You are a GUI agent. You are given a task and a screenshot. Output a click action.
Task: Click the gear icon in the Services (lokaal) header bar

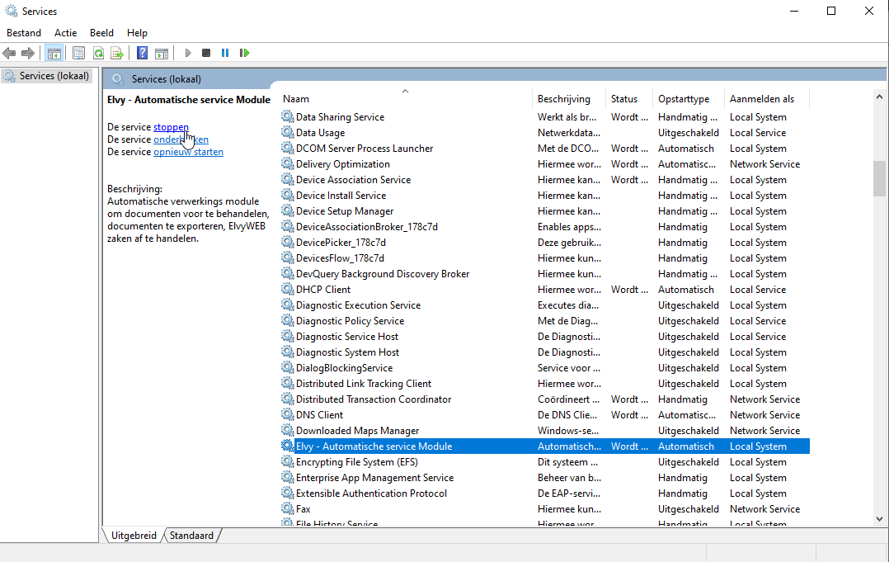(118, 79)
